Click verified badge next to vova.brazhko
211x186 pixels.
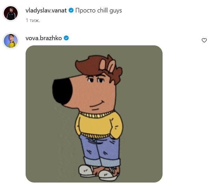pos(66,38)
